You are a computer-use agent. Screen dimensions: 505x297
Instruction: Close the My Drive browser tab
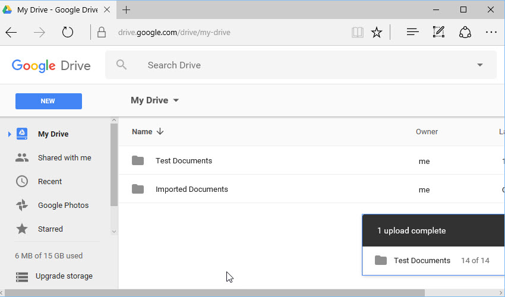(x=107, y=10)
